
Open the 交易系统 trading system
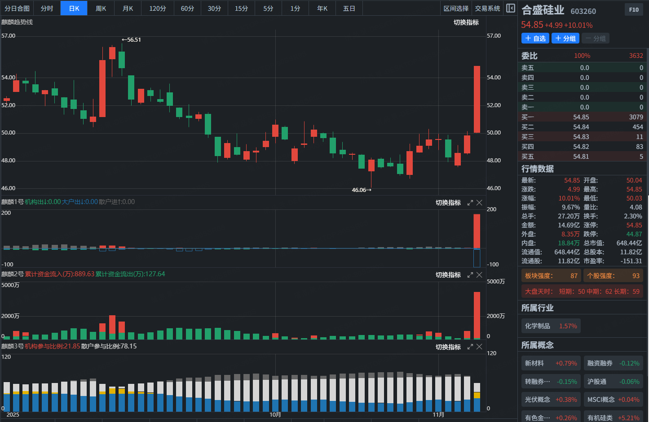[x=487, y=9]
